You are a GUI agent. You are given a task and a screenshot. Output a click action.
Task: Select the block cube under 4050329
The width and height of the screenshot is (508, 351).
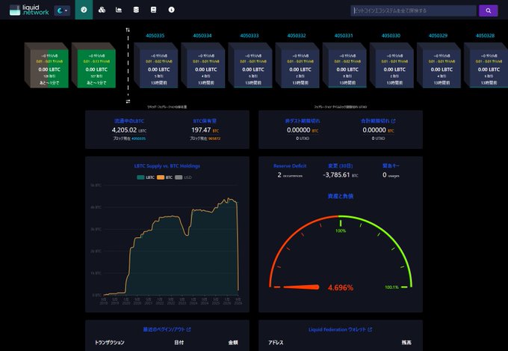439,65
